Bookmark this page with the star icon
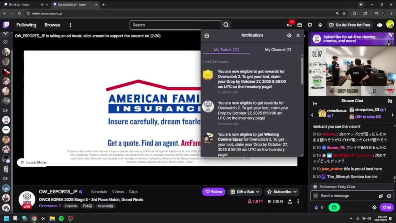The height and width of the screenshot is (223, 396). (x=344, y=13)
